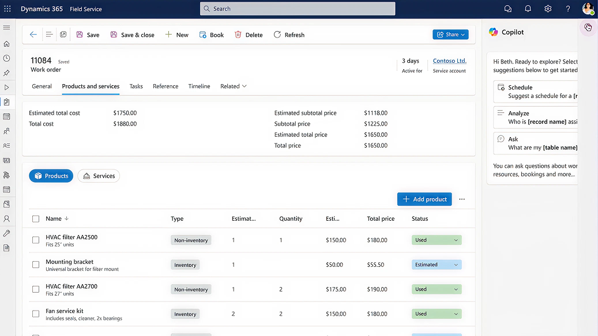Click the more options ellipsis beside Add product
This screenshot has width=598, height=336.
pos(462,199)
